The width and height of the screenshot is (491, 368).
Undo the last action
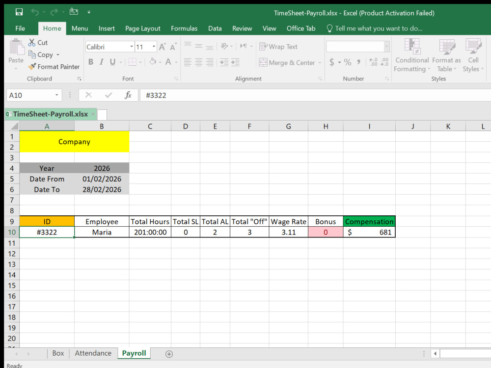(x=35, y=12)
